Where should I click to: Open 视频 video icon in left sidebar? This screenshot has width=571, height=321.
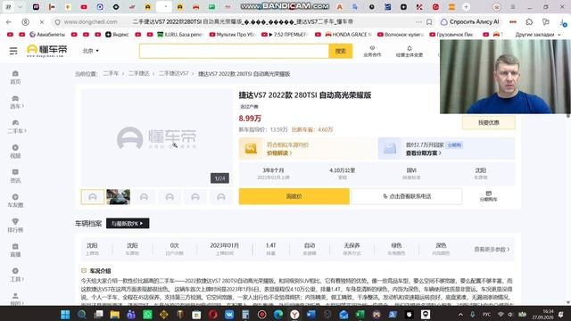click(x=15, y=151)
